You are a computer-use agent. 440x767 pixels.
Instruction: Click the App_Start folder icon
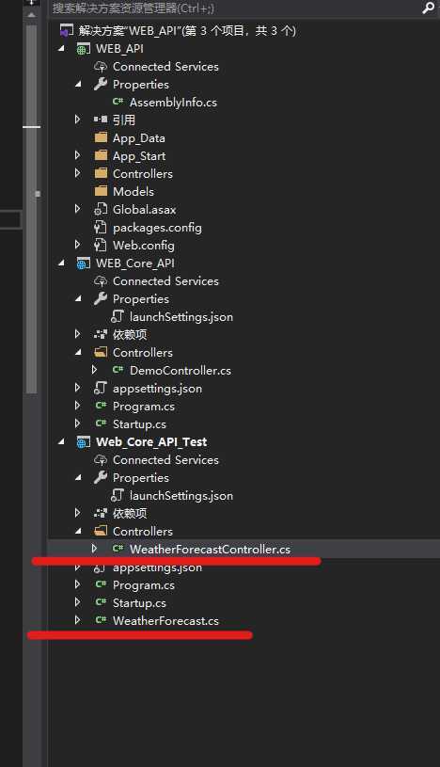pyautogui.click(x=101, y=155)
